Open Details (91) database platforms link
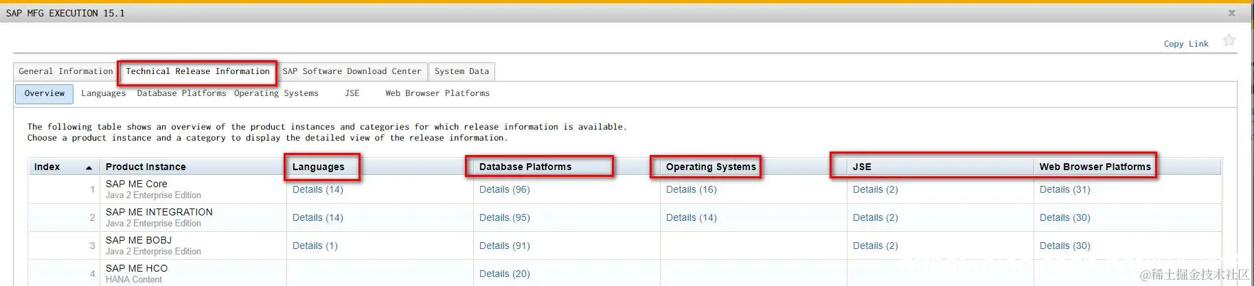The image size is (1254, 286). point(505,246)
